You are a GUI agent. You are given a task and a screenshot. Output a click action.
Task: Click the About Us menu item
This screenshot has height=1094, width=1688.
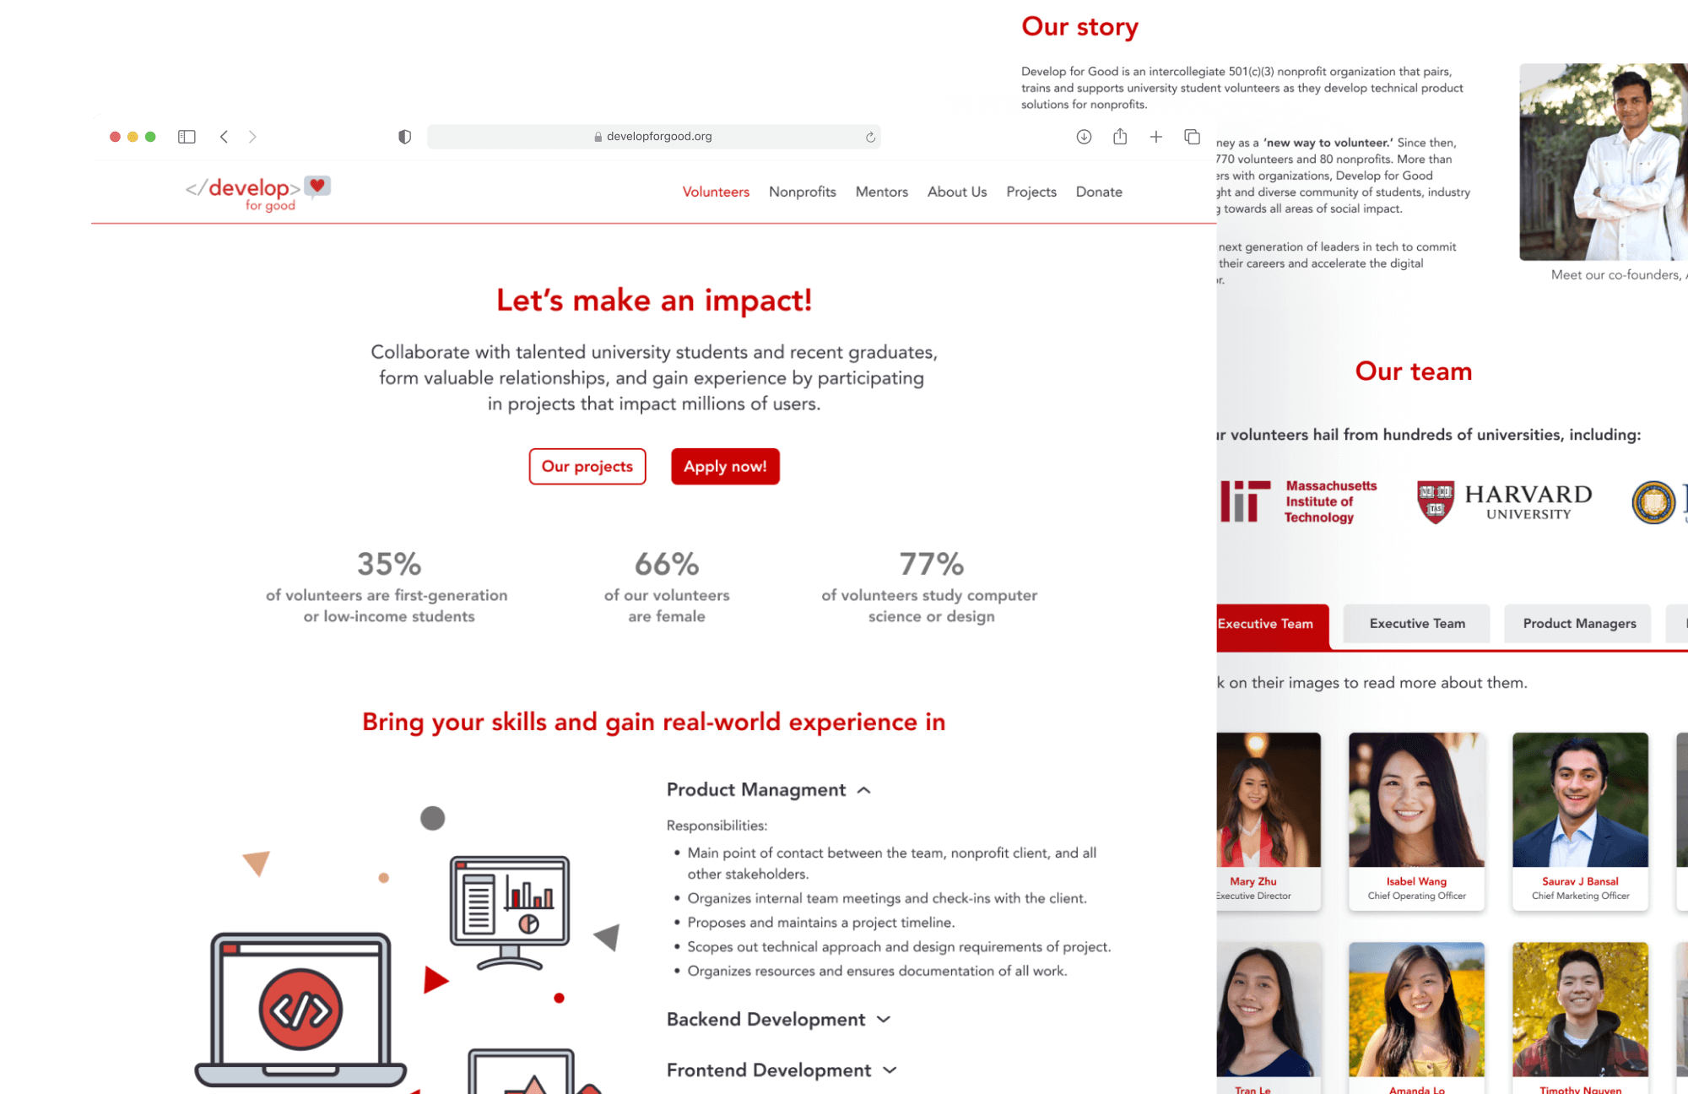956,191
